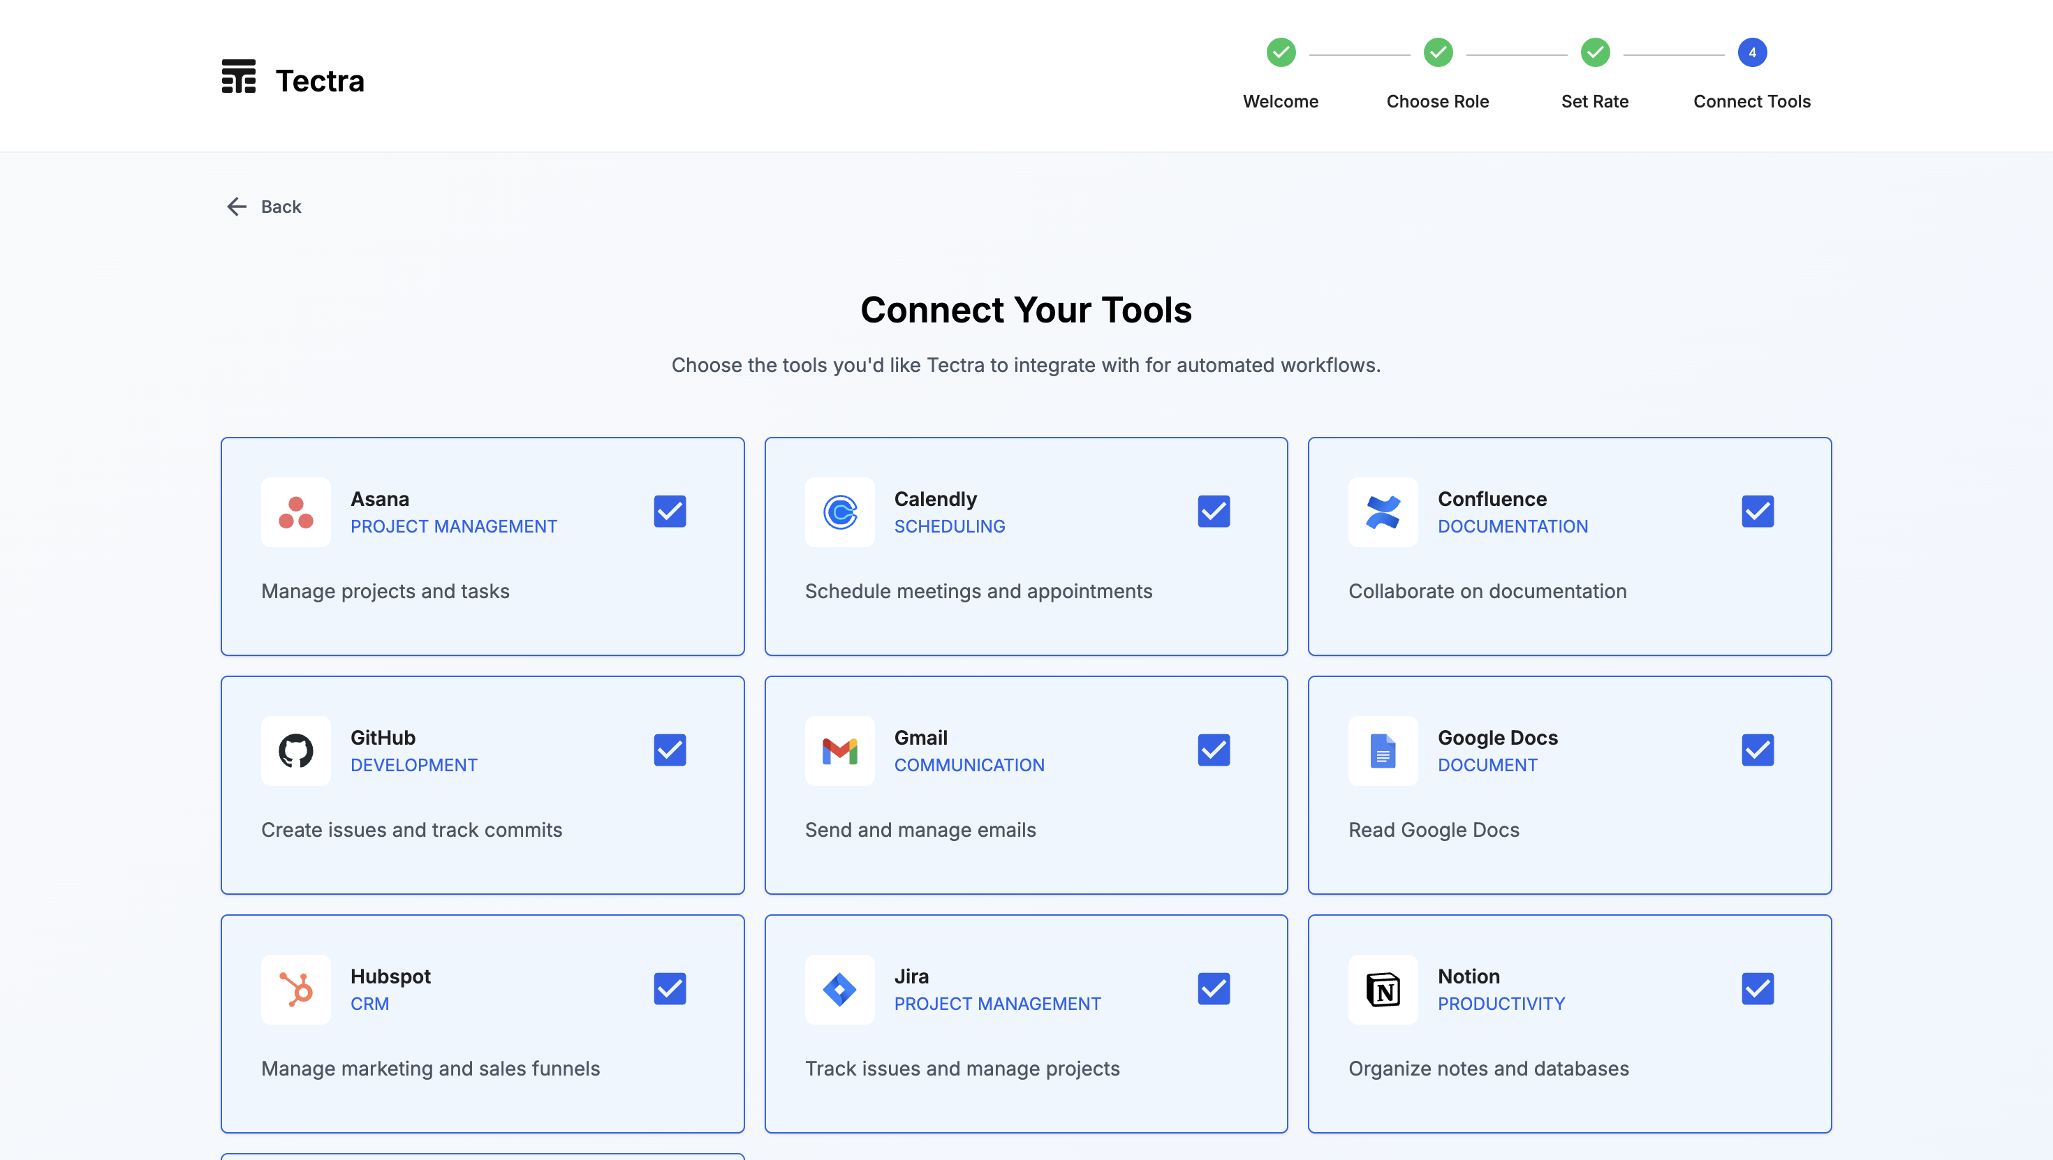Image resolution: width=2053 pixels, height=1160 pixels.
Task: Deselect the GitHub checkbox
Action: [x=670, y=750]
